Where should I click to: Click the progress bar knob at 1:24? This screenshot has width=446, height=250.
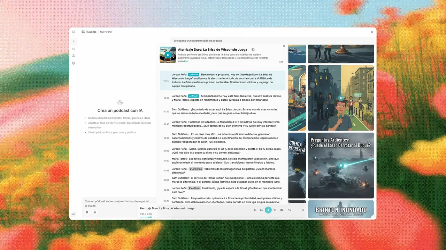(x=151, y=217)
